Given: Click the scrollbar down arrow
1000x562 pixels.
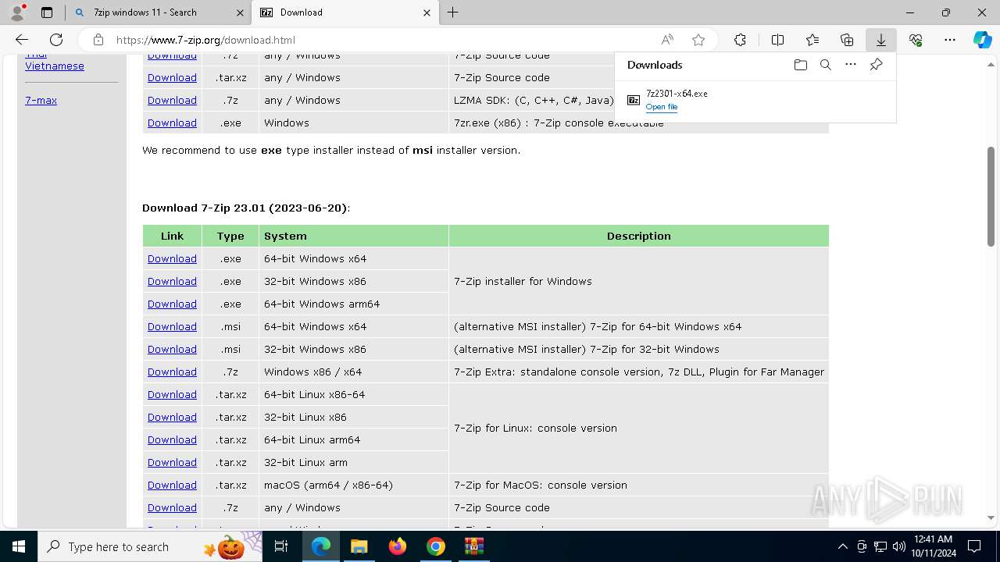Looking at the screenshot, I should (991, 518).
